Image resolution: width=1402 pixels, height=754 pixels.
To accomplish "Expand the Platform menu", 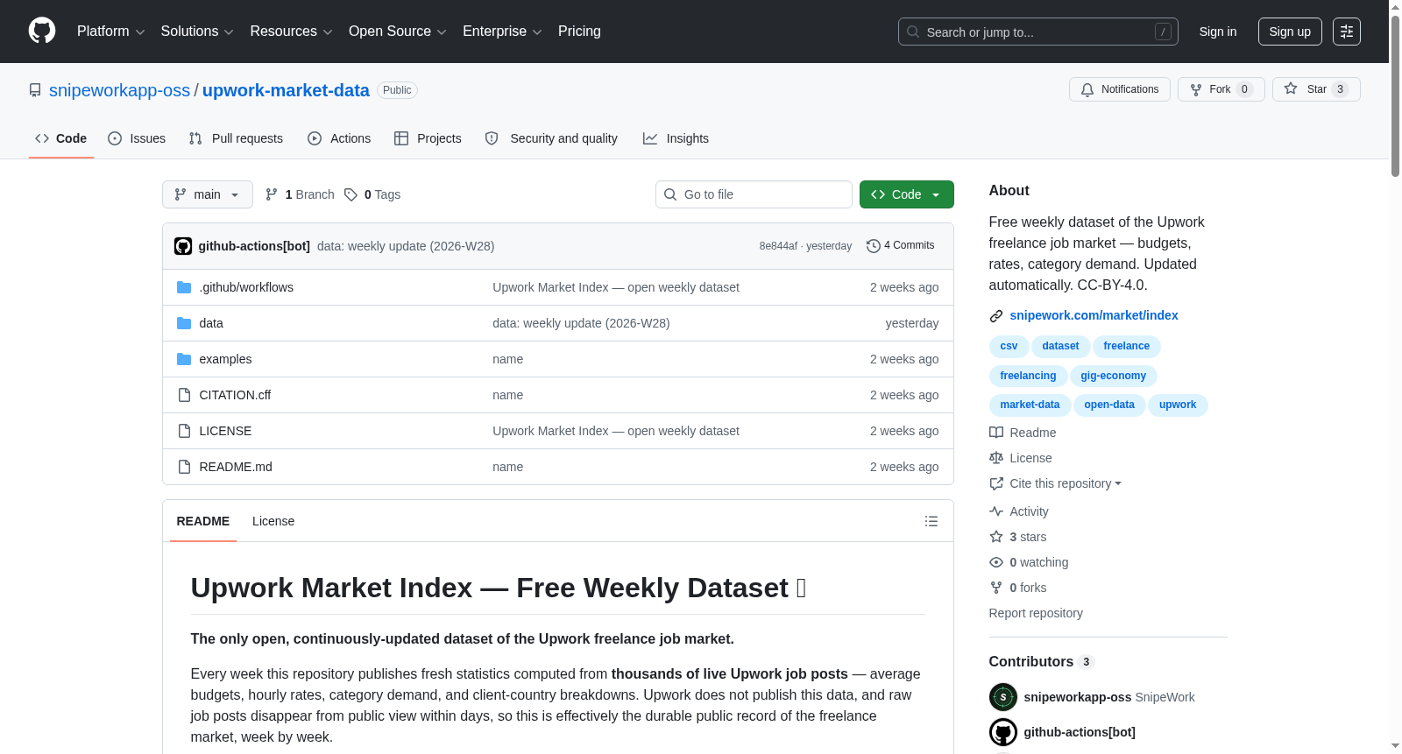I will pyautogui.click(x=111, y=32).
